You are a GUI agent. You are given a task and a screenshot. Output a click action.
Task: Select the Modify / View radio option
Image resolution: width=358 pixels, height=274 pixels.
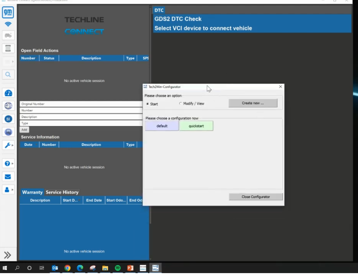pos(181,103)
